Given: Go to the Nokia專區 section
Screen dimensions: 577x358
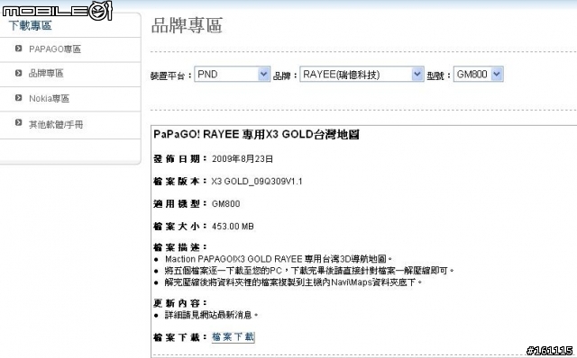Looking at the screenshot, I should click(x=49, y=98).
